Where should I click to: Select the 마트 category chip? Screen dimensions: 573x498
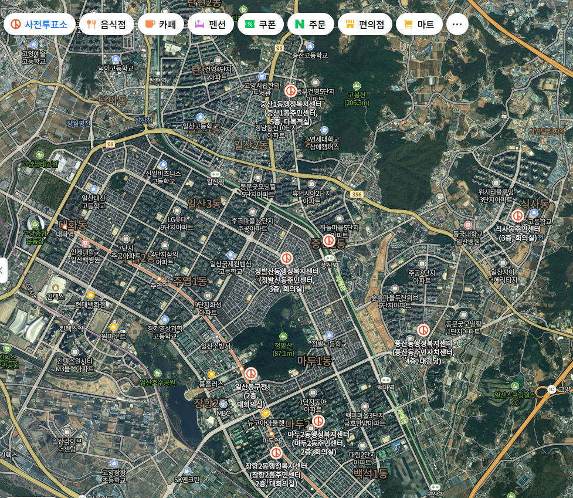tap(419, 25)
